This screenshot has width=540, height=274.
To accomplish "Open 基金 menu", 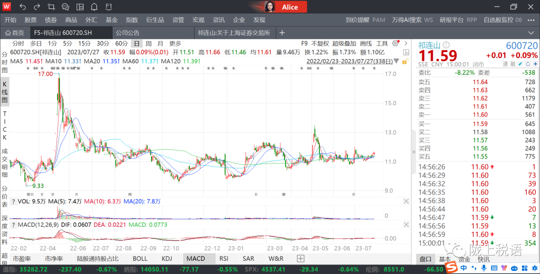I will [x=111, y=20].
